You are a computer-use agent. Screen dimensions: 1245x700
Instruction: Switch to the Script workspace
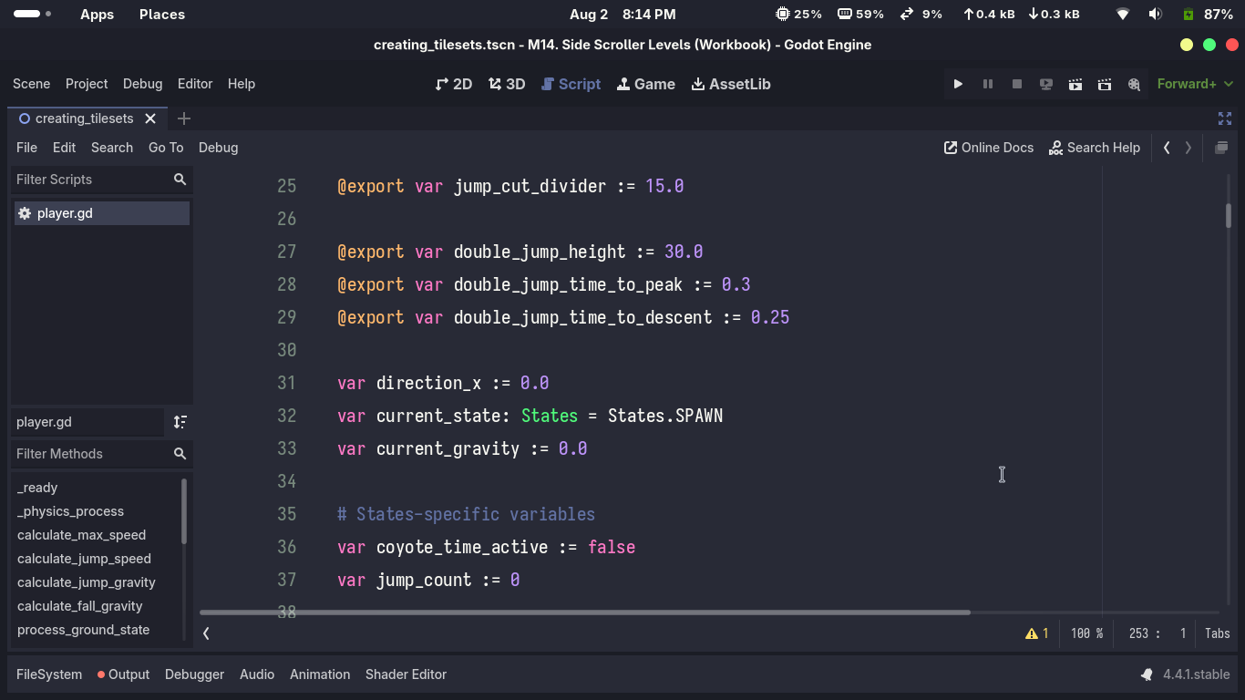571,84
